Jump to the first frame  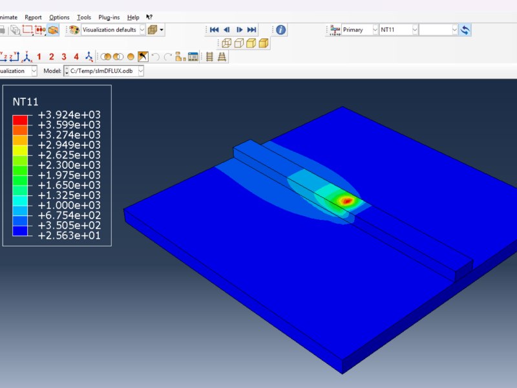pos(215,30)
